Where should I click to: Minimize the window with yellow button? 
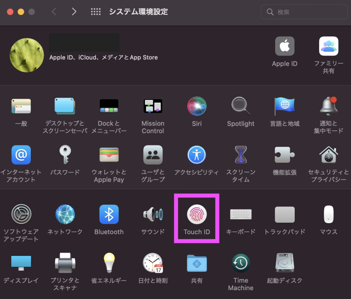(21, 12)
